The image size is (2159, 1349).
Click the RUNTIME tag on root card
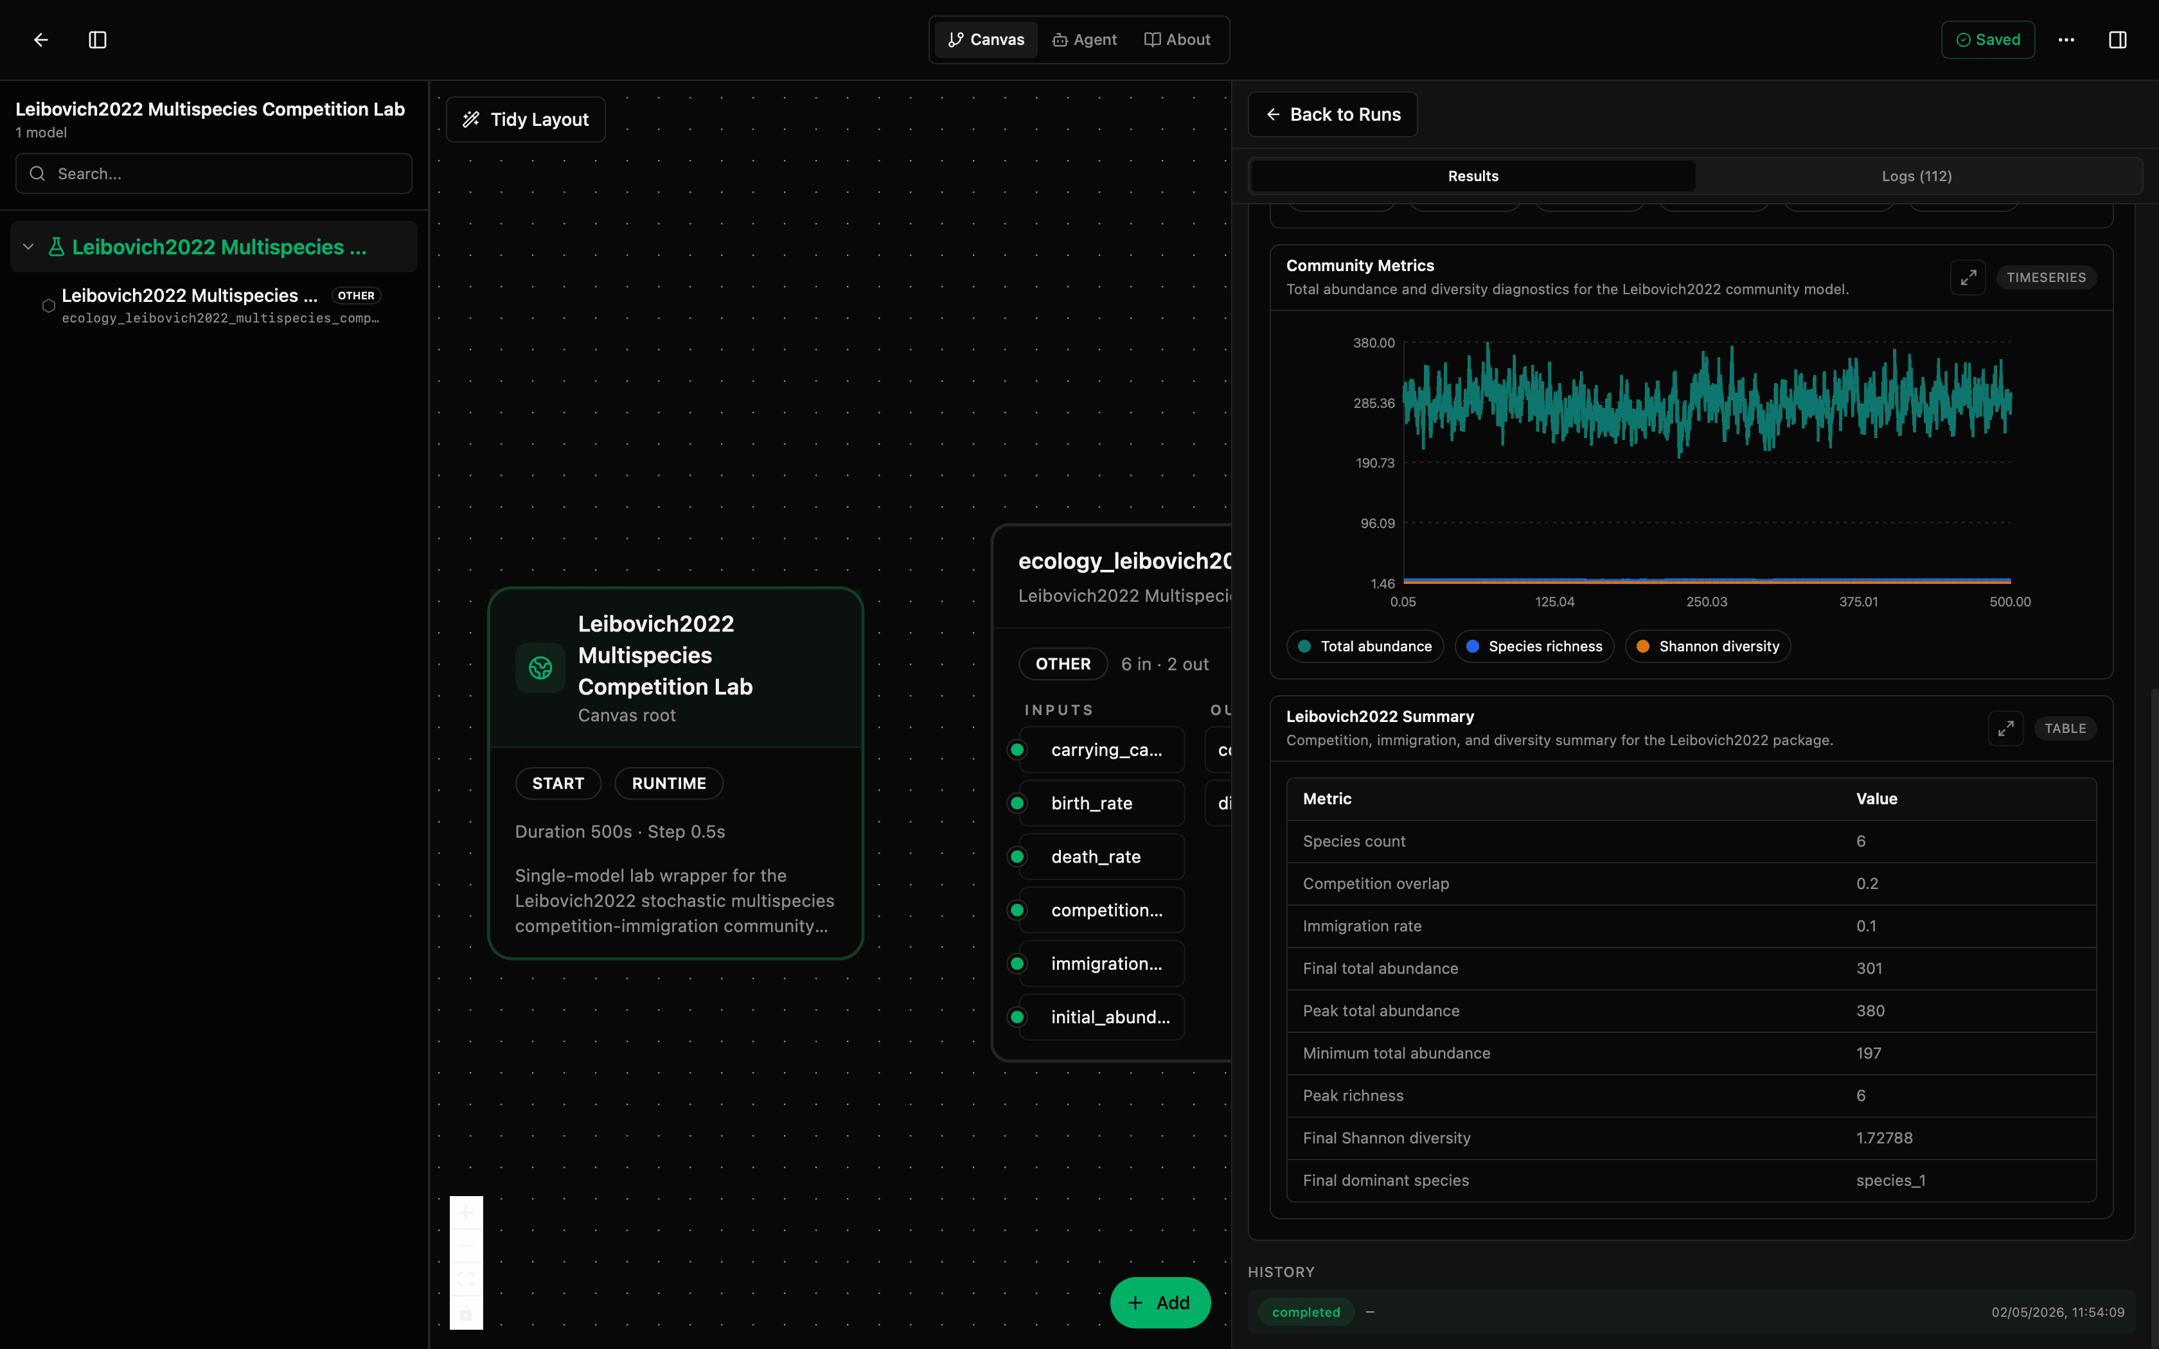point(668,783)
